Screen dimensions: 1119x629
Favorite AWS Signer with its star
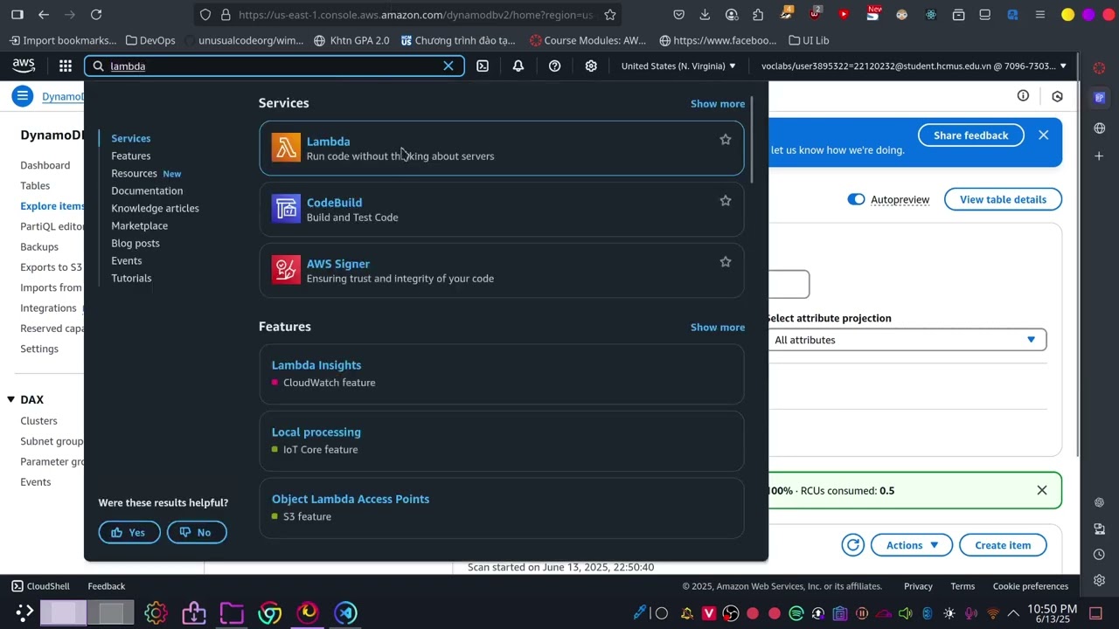[x=725, y=262]
